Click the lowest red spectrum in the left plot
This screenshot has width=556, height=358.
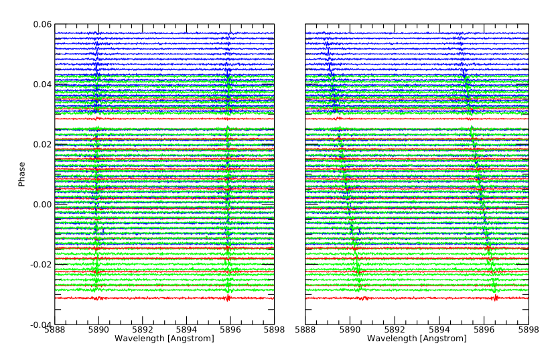tap(165, 298)
